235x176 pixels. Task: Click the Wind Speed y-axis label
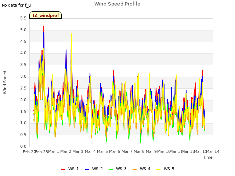click(x=5, y=82)
